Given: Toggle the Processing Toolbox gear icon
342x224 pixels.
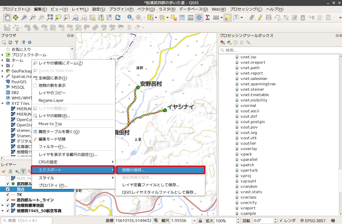Looking at the screenshot, I should coord(199,17).
